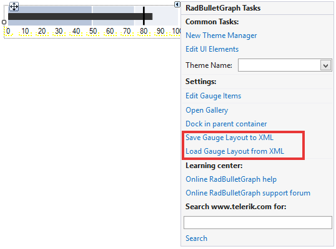This screenshot has height=249, width=336.
Task: Click the scale label 50
Action: (x=93, y=31)
